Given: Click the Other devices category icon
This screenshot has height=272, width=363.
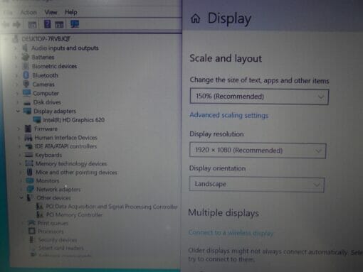Looking at the screenshot, I should pyautogui.click(x=30, y=197).
